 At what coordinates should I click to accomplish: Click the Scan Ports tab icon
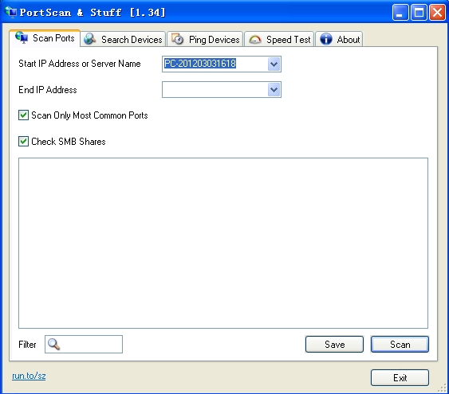click(22, 37)
